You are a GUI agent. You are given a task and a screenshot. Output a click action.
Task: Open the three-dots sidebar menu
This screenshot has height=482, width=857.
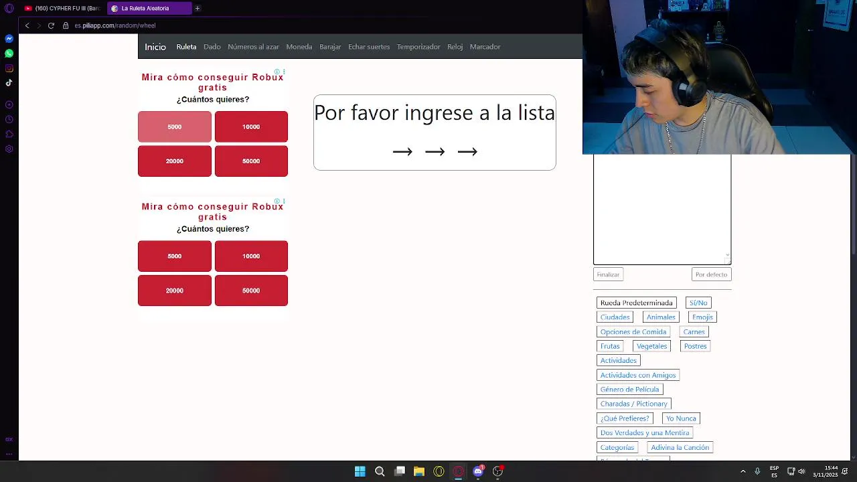click(x=9, y=453)
